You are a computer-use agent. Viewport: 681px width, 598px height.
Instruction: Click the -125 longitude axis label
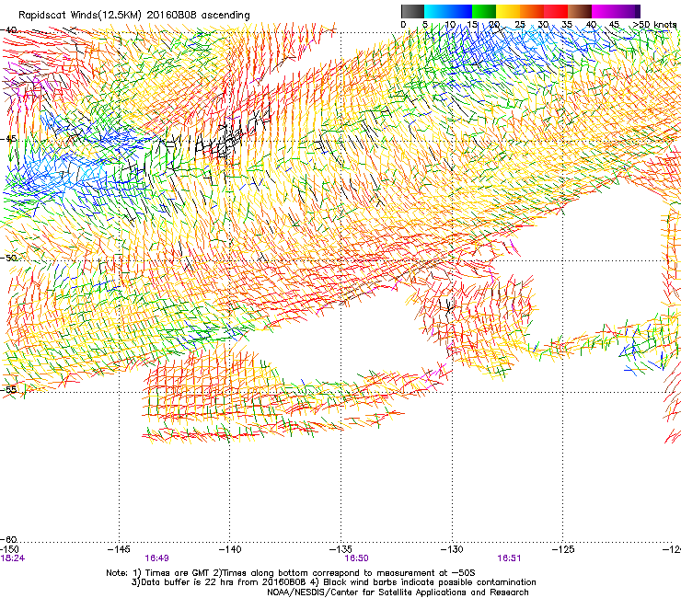[x=563, y=549]
